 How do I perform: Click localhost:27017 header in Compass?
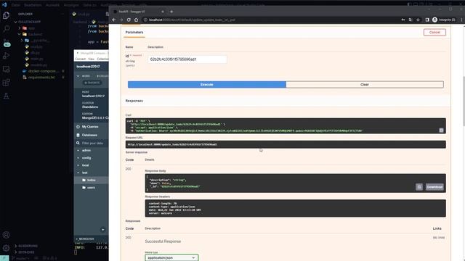(88, 67)
